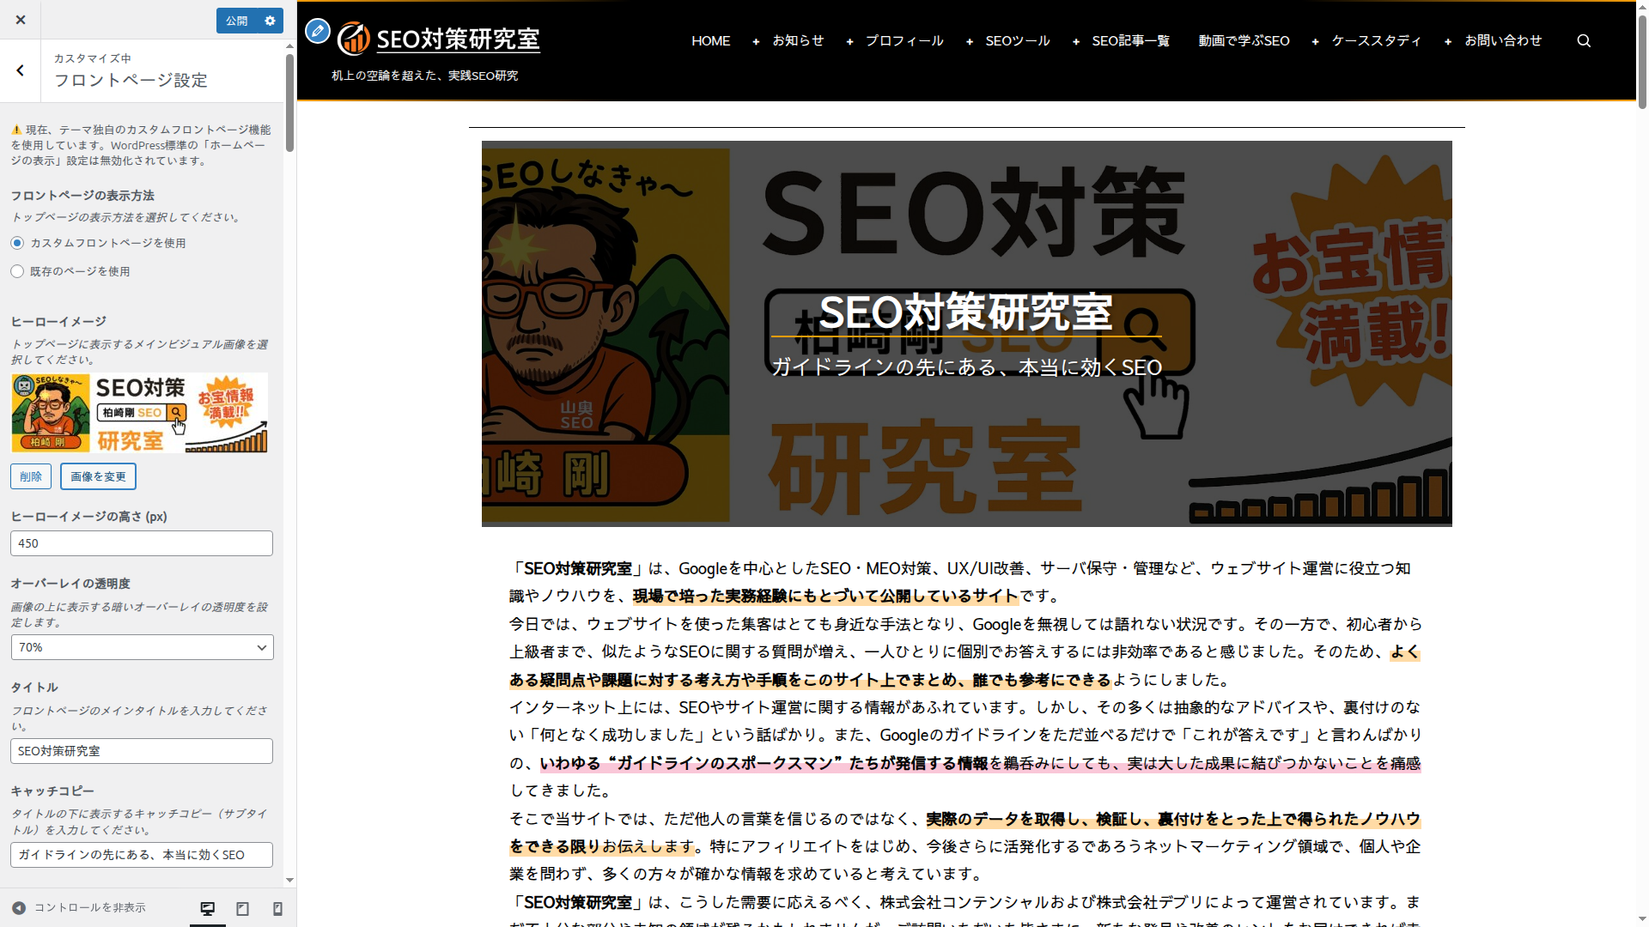Viewport: 1649px width, 927px height.
Task: Open 動画で学ぶSEO menu item
Action: pyautogui.click(x=1244, y=40)
